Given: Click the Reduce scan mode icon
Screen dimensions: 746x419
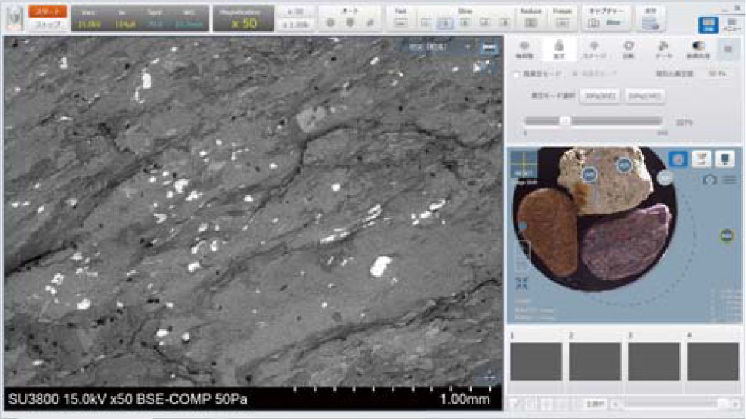Looking at the screenshot, I should (531, 23).
